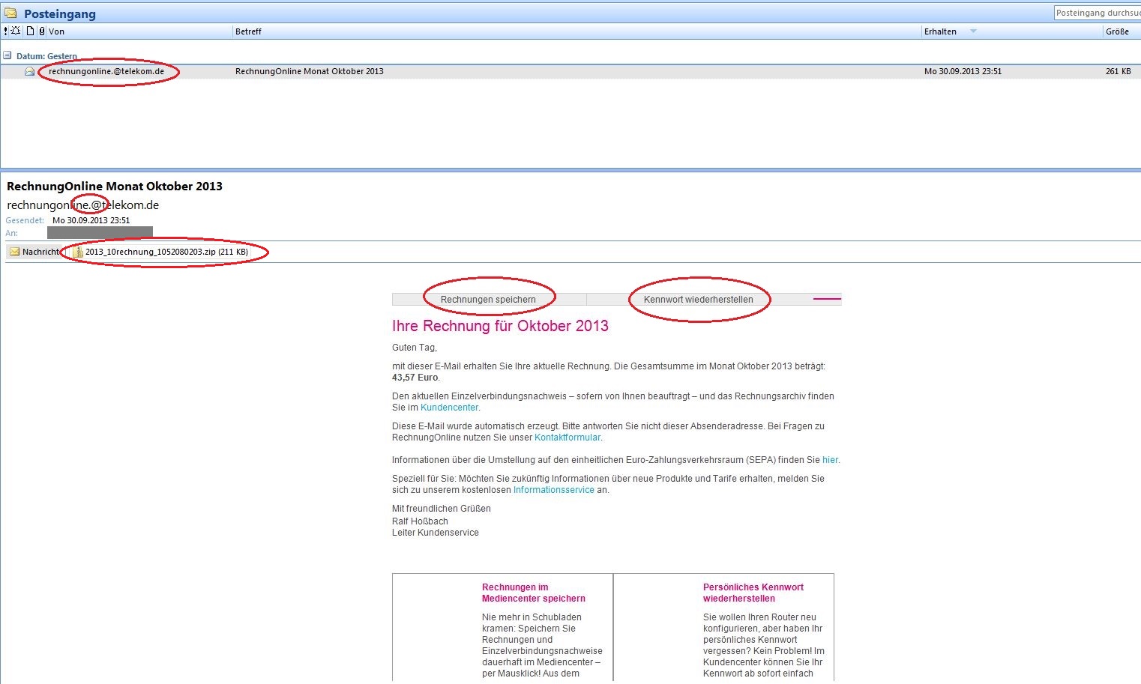Click the 'Posteingang' folder title
Viewport: 1141px width, 684px height.
(60, 14)
